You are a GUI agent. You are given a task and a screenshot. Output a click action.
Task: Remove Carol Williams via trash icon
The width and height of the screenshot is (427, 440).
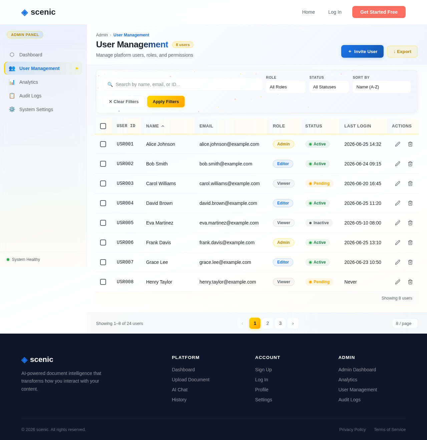point(410,183)
